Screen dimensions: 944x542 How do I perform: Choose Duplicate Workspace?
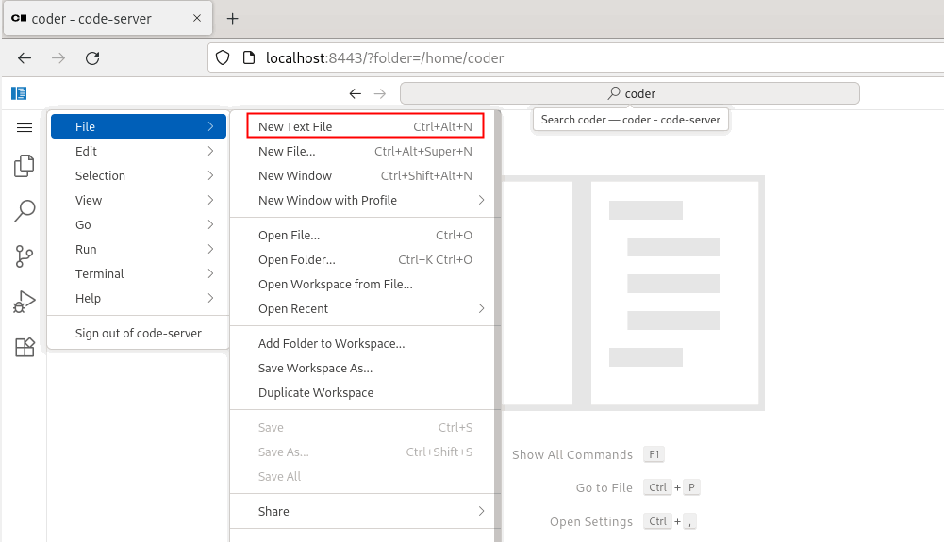[366, 392]
